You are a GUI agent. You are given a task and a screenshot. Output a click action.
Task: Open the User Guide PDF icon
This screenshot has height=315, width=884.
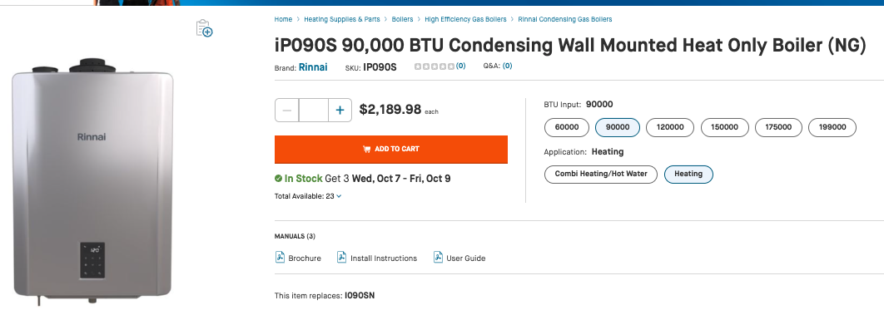click(x=438, y=257)
